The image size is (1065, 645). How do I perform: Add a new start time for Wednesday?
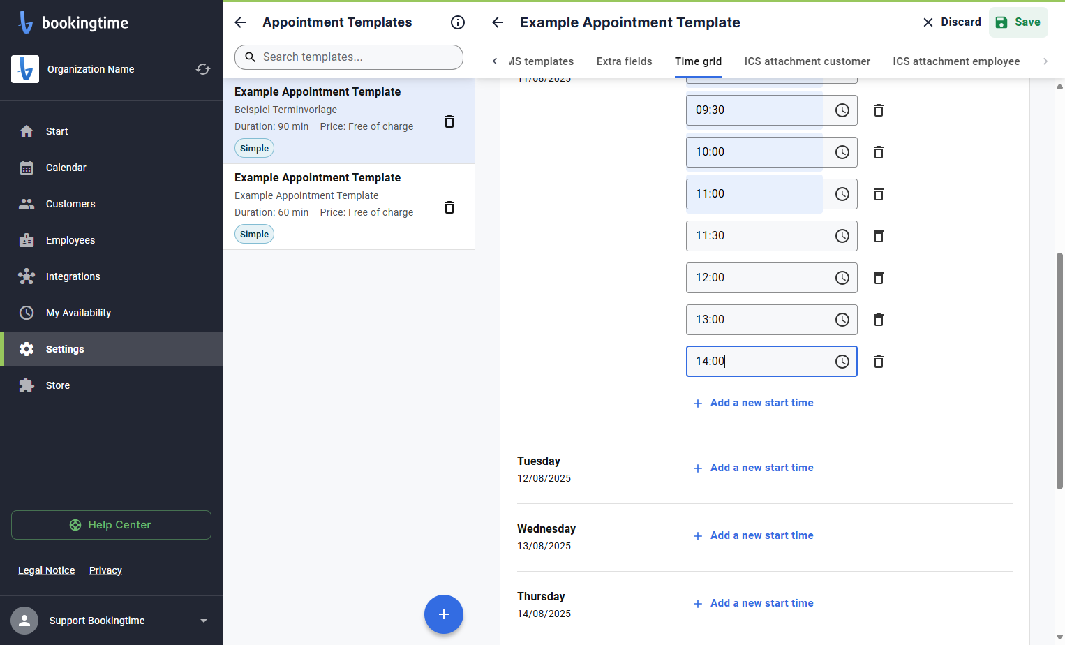[x=753, y=535]
